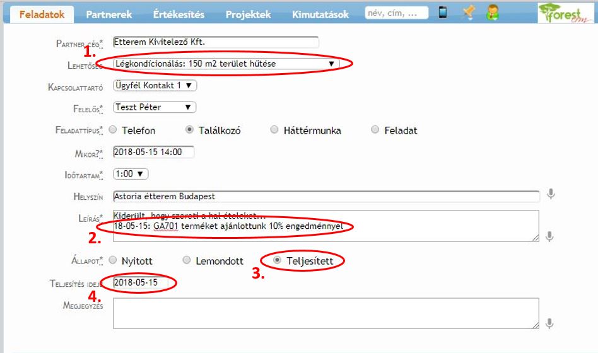Image resolution: width=598 pixels, height=353 pixels.
Task: Open the Felelős dropdown showing Teszt Péter
Action: (155, 107)
